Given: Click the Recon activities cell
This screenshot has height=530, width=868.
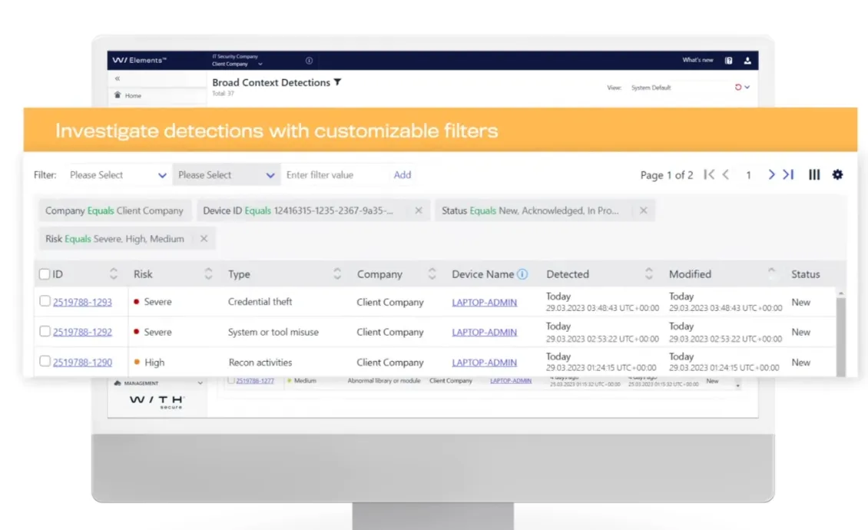Looking at the screenshot, I should 260,363.
